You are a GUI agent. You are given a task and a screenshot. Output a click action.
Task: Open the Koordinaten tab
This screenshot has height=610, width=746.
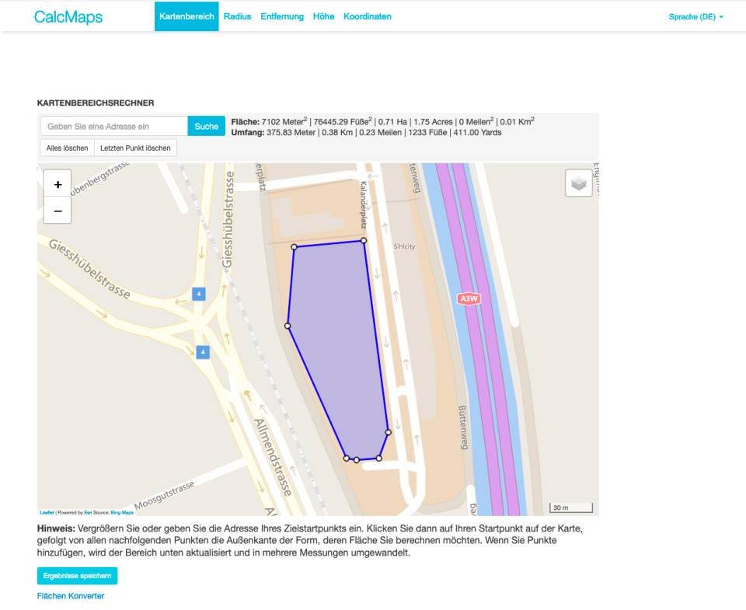pyautogui.click(x=367, y=16)
